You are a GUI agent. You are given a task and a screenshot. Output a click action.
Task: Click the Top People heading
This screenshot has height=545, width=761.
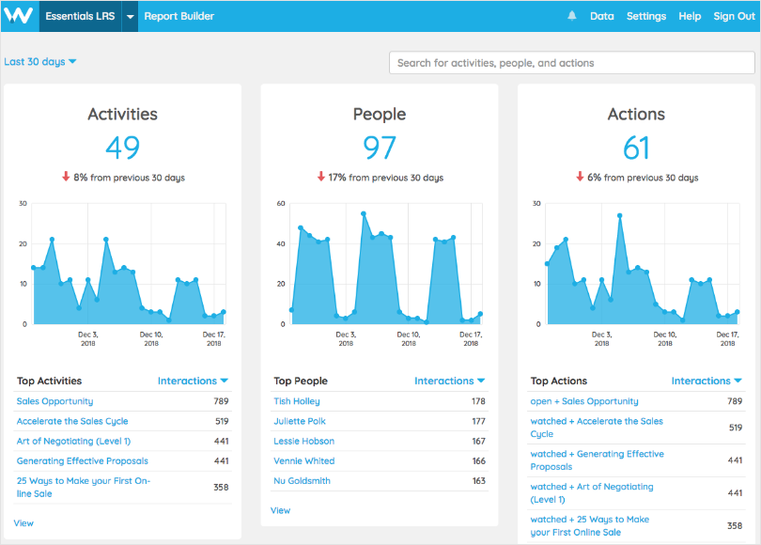[x=301, y=381]
